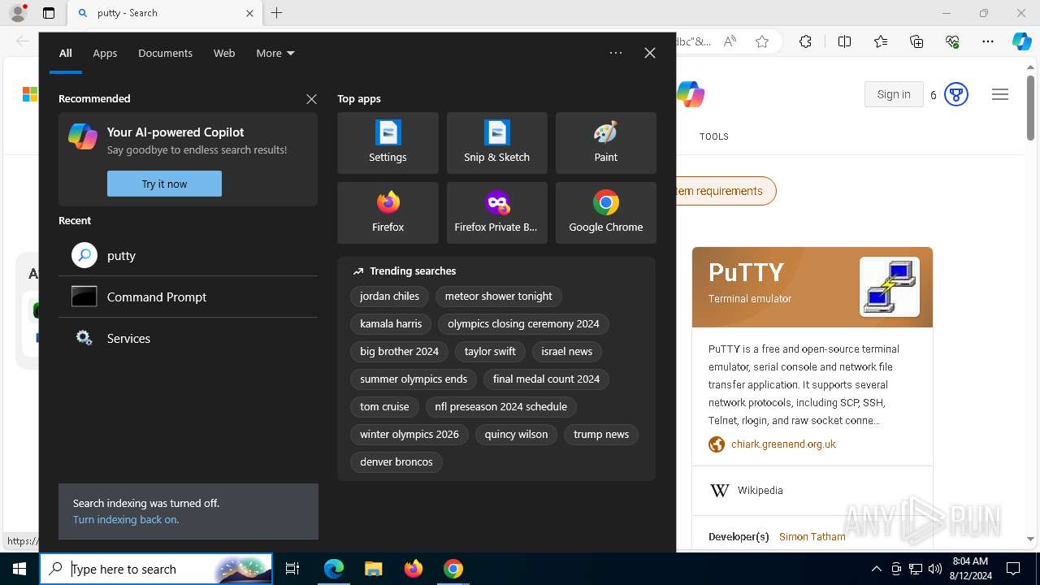This screenshot has width=1040, height=585.
Task: Select final medal count 2024 chip
Action: pyautogui.click(x=546, y=379)
